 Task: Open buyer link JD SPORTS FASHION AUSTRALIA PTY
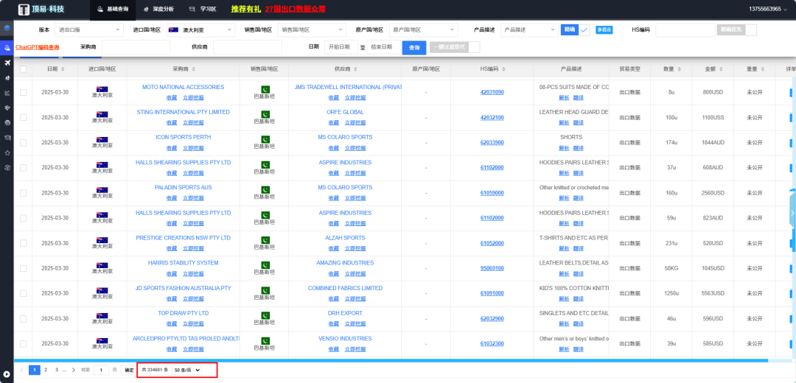pos(184,288)
